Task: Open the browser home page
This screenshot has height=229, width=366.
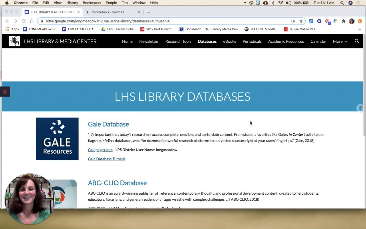Action: click(x=32, y=21)
